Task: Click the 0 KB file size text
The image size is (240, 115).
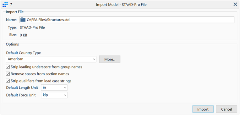Action: (x=24, y=35)
